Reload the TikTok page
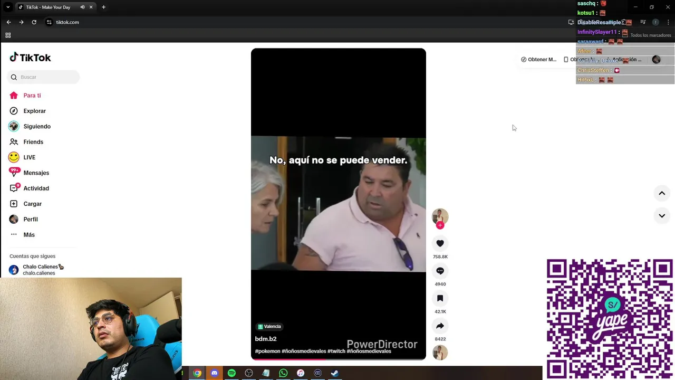 (34, 22)
